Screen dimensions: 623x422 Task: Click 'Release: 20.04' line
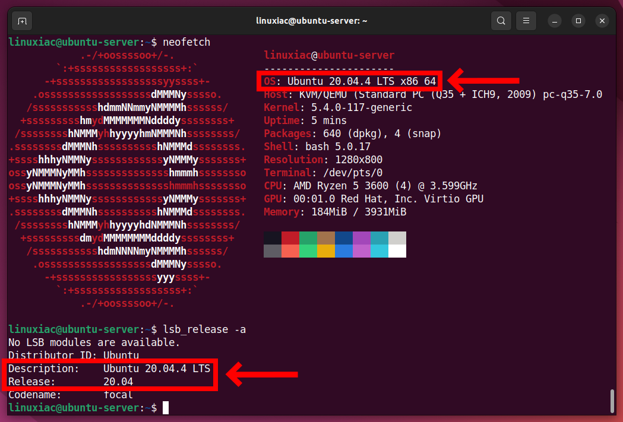coord(71,382)
